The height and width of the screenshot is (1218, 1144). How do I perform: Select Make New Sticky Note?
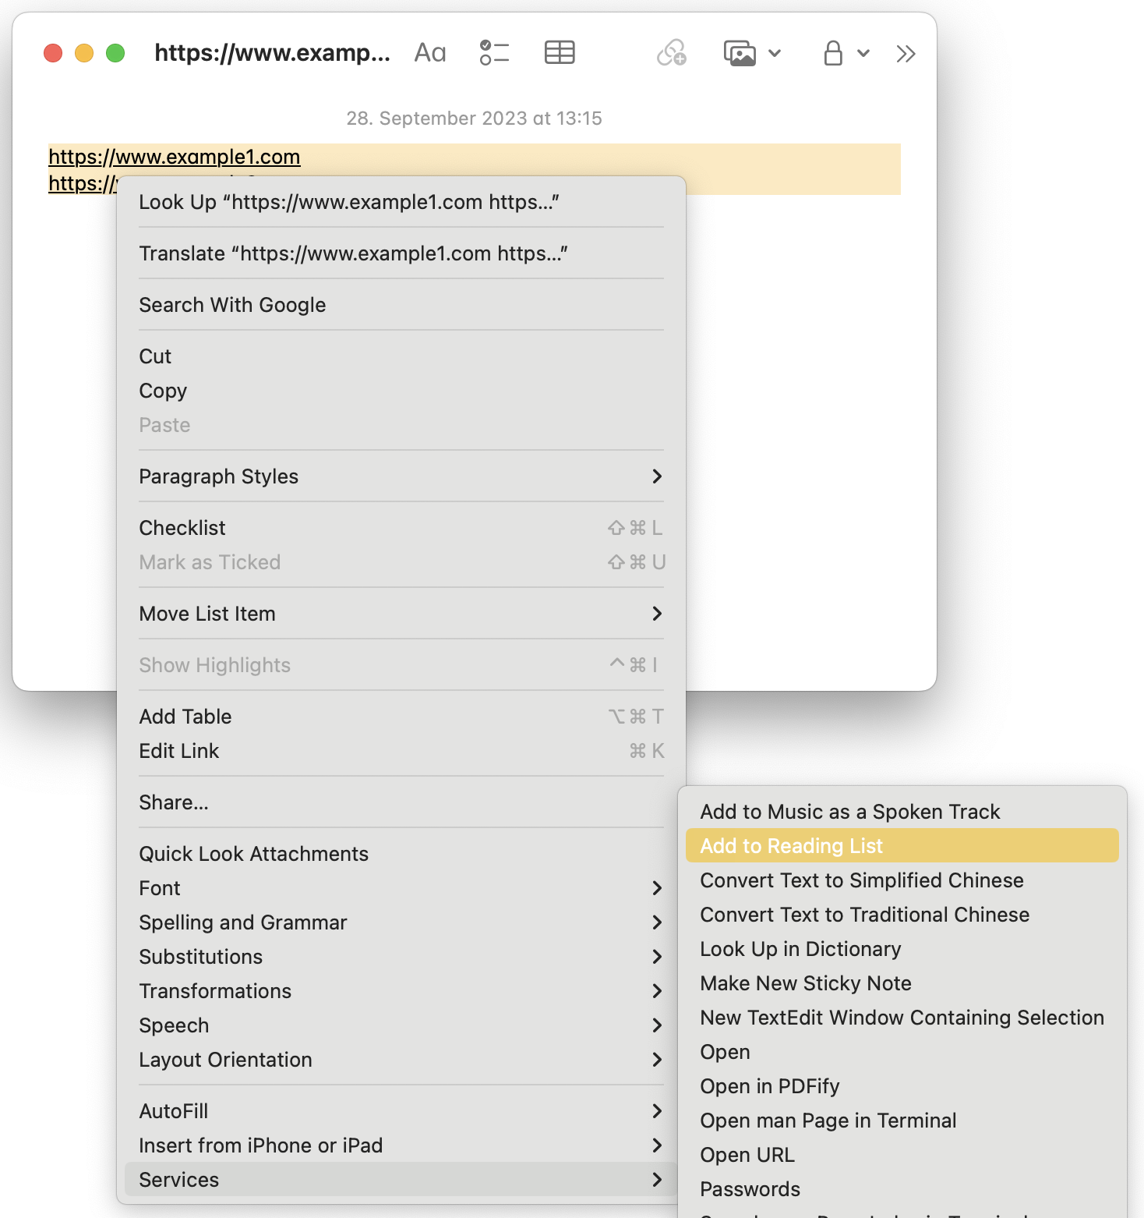point(805,983)
